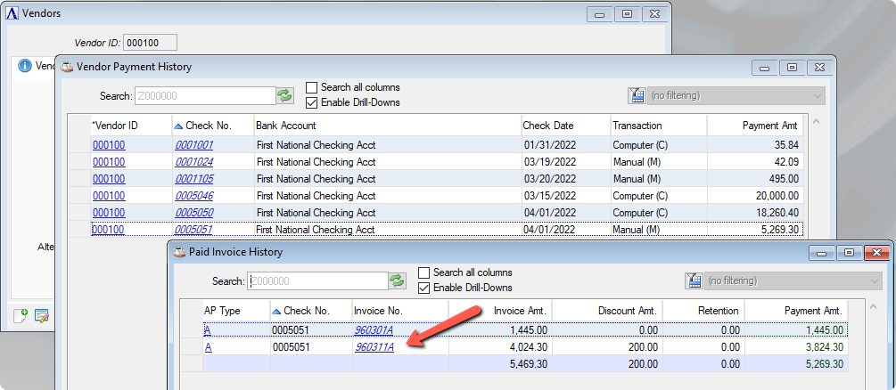Open check number 0005050 link
Screen dimensions: 896x390
[193, 213]
